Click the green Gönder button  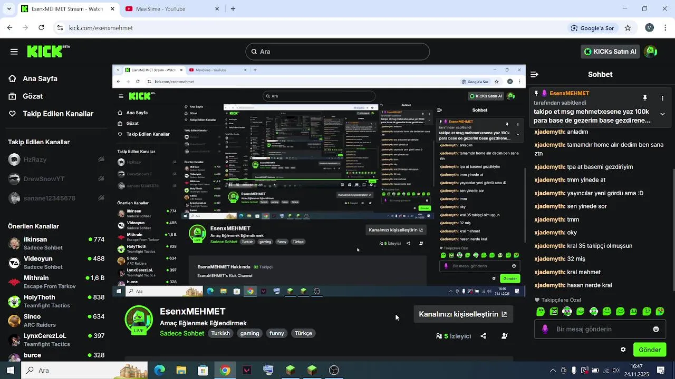(650, 350)
